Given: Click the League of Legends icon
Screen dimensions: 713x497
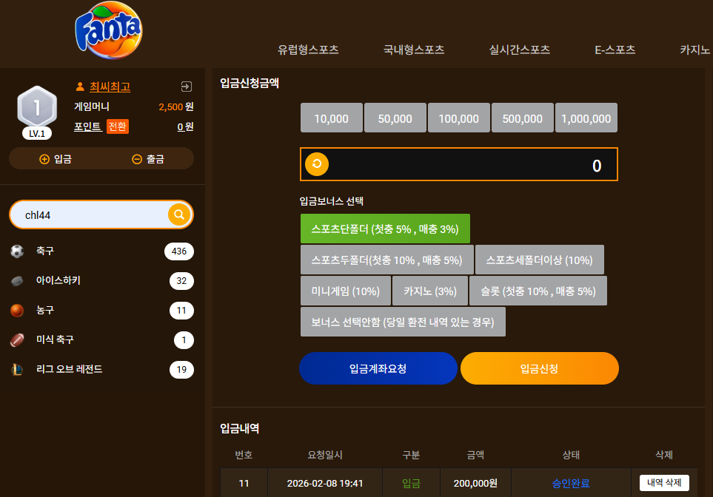Looking at the screenshot, I should tap(17, 369).
